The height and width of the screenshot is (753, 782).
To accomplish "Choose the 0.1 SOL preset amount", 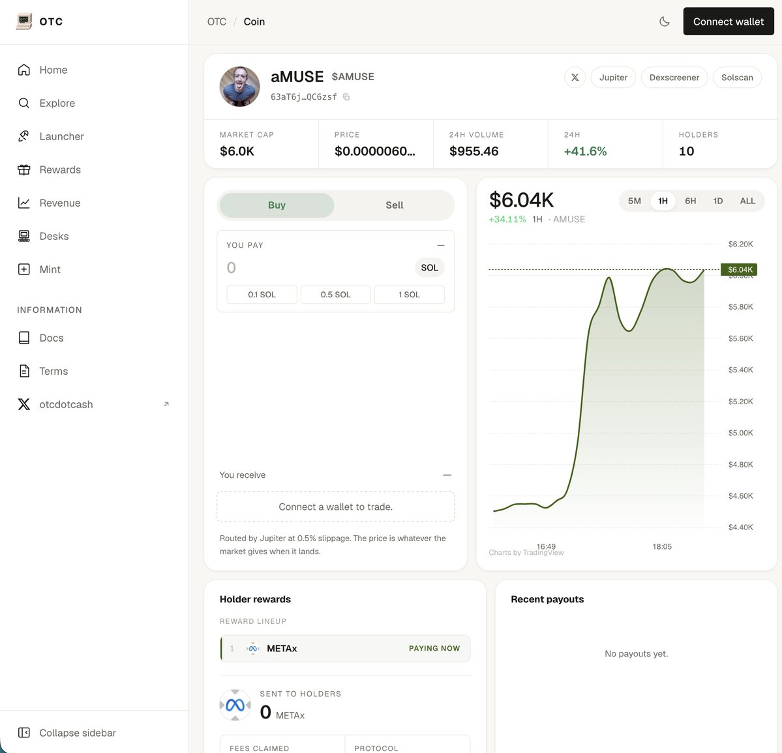I will (x=262, y=295).
